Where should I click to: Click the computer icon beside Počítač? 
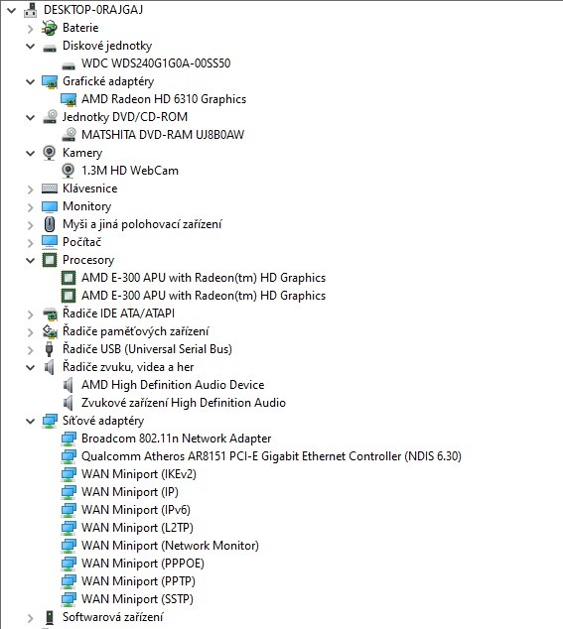(50, 242)
